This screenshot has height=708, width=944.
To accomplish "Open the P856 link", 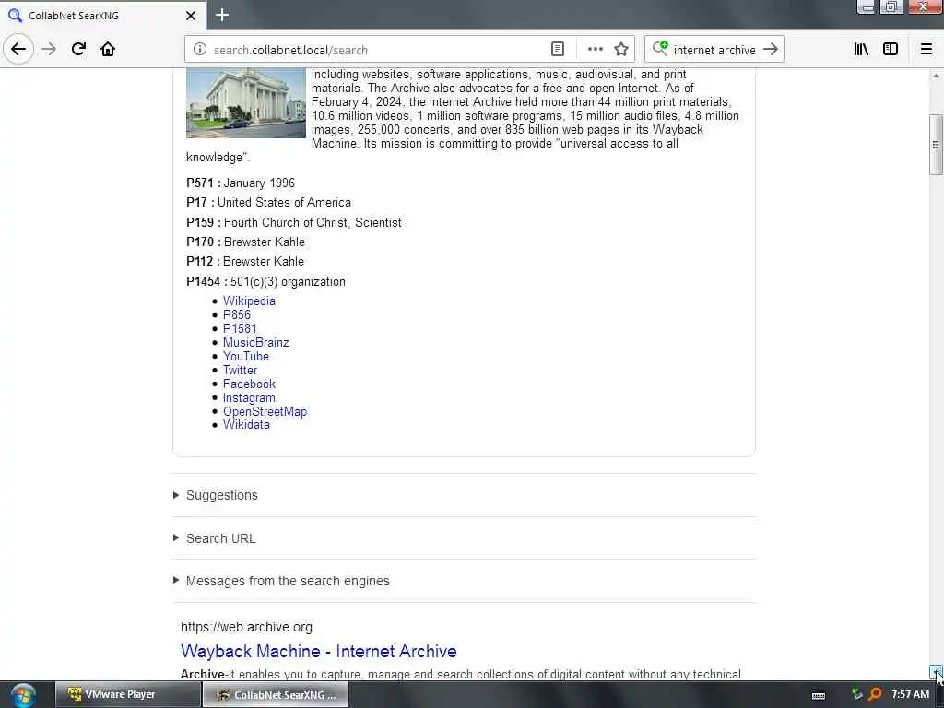I will point(237,315).
